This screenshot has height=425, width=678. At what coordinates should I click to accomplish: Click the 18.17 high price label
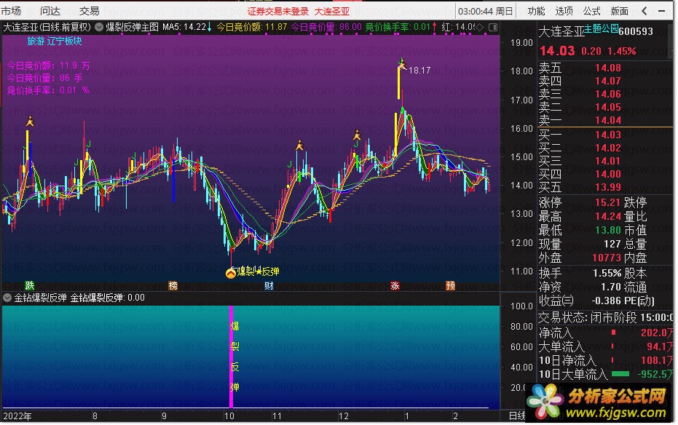pos(419,71)
